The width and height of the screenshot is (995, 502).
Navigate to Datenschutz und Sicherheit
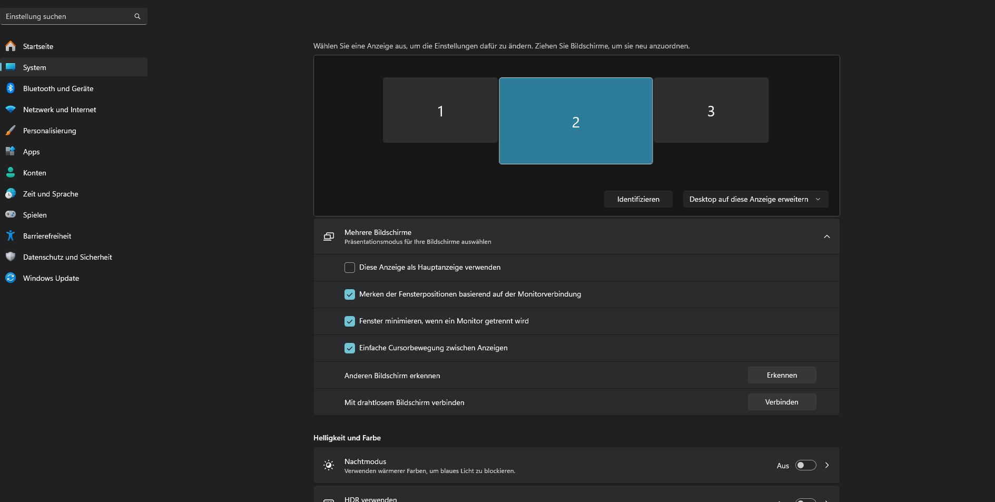coord(74,257)
